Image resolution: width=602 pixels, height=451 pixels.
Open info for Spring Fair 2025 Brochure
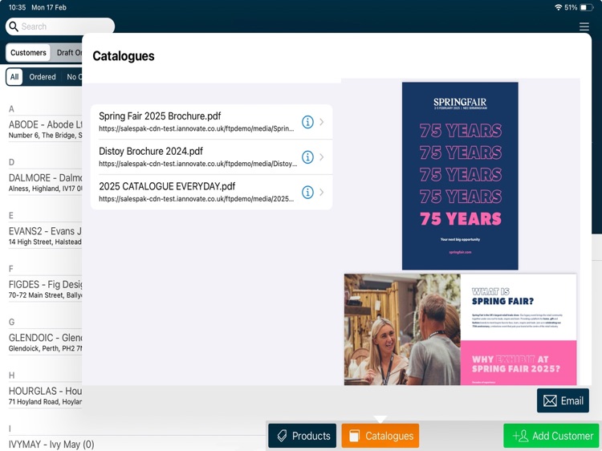(307, 122)
